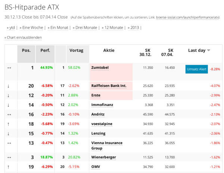224x173 pixels.
Task: Open the Zumtobel stock link
Action: tap(100, 68)
